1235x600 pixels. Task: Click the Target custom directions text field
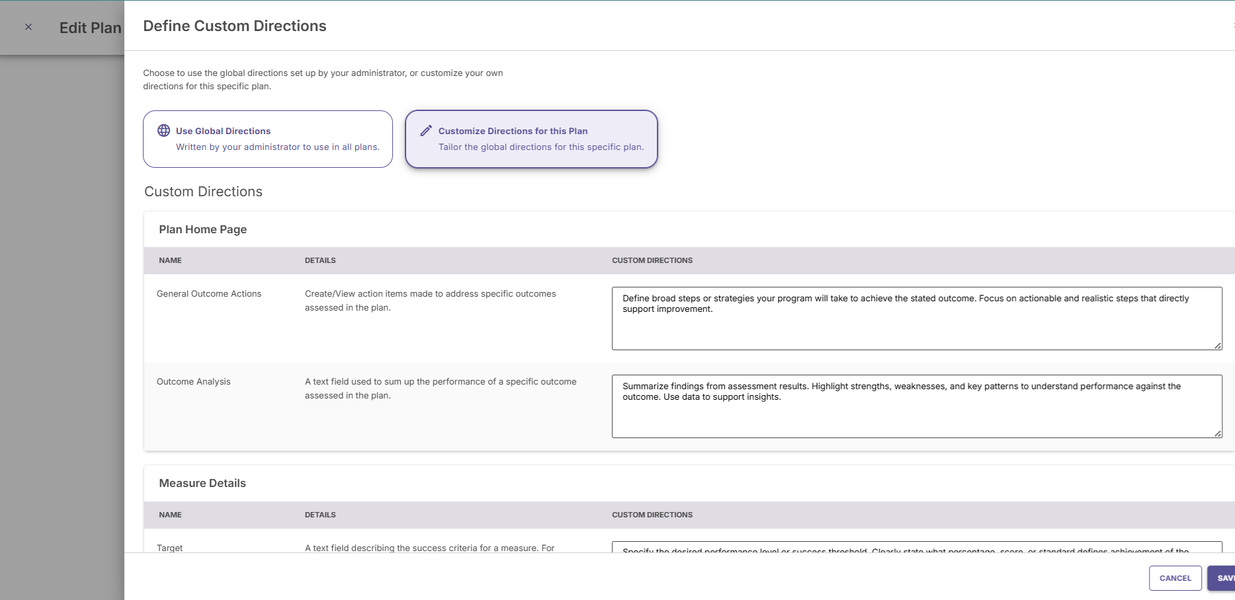click(x=916, y=553)
